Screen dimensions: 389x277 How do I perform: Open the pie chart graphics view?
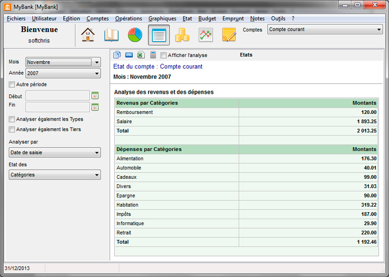[135, 35]
